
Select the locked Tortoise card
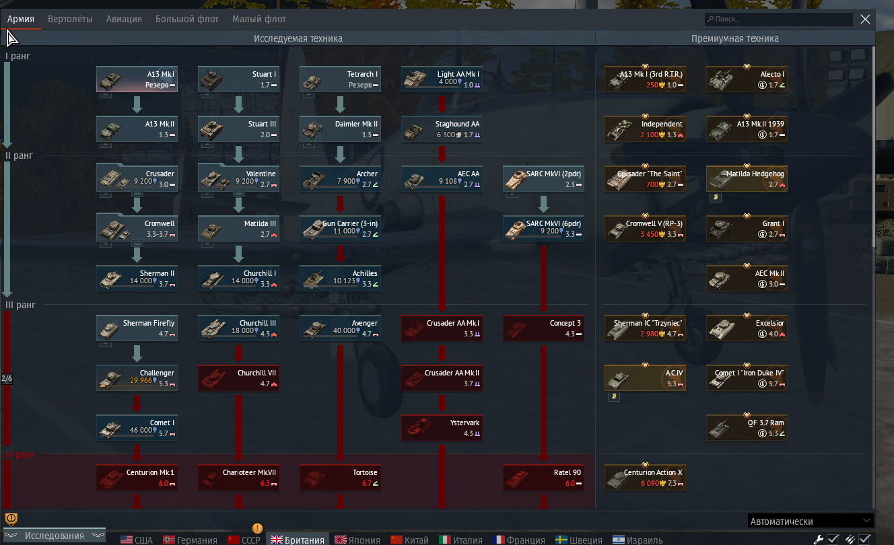tap(340, 478)
